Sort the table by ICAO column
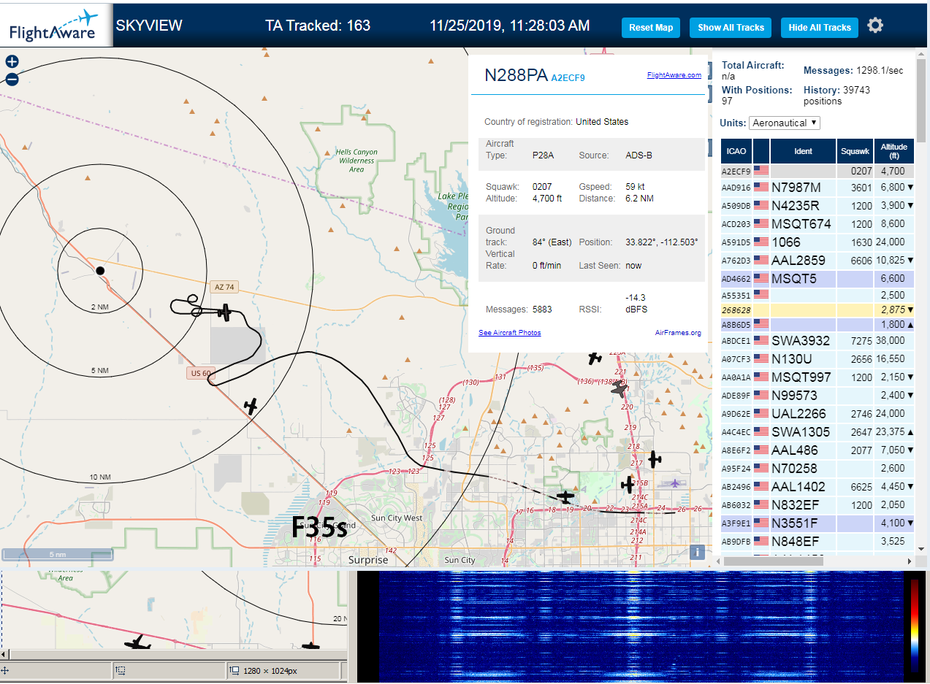The image size is (930, 684). [736, 151]
